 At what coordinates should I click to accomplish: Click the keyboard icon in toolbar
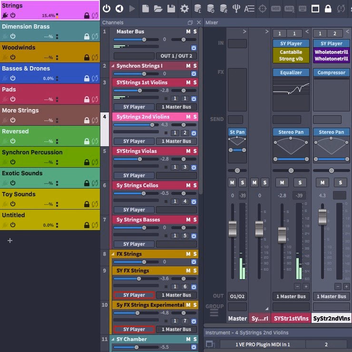click(303, 9)
